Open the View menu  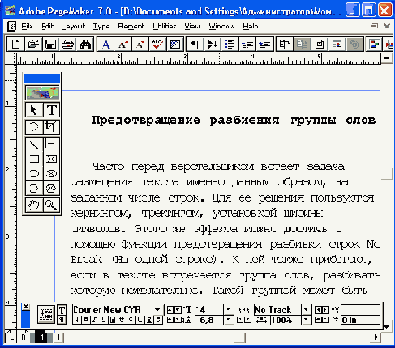tap(192, 26)
